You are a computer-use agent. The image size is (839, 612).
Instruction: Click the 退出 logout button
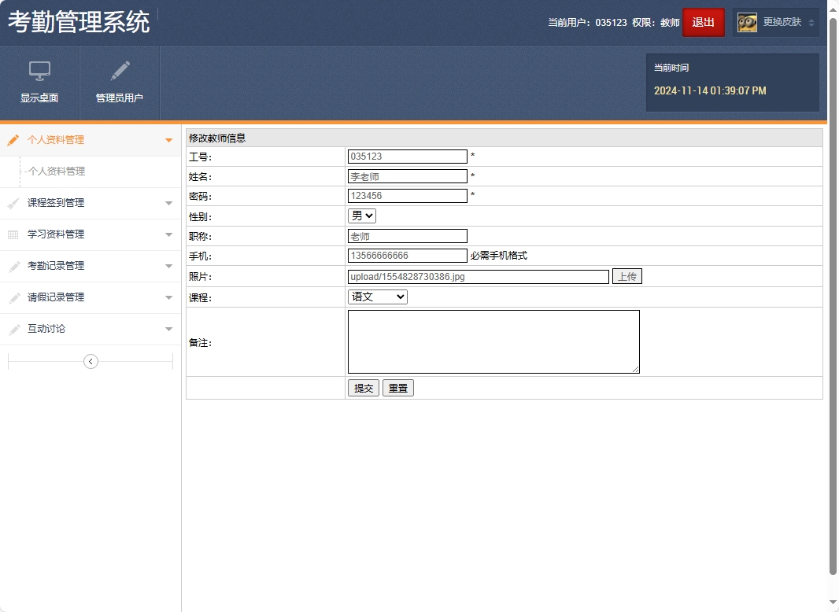703,22
